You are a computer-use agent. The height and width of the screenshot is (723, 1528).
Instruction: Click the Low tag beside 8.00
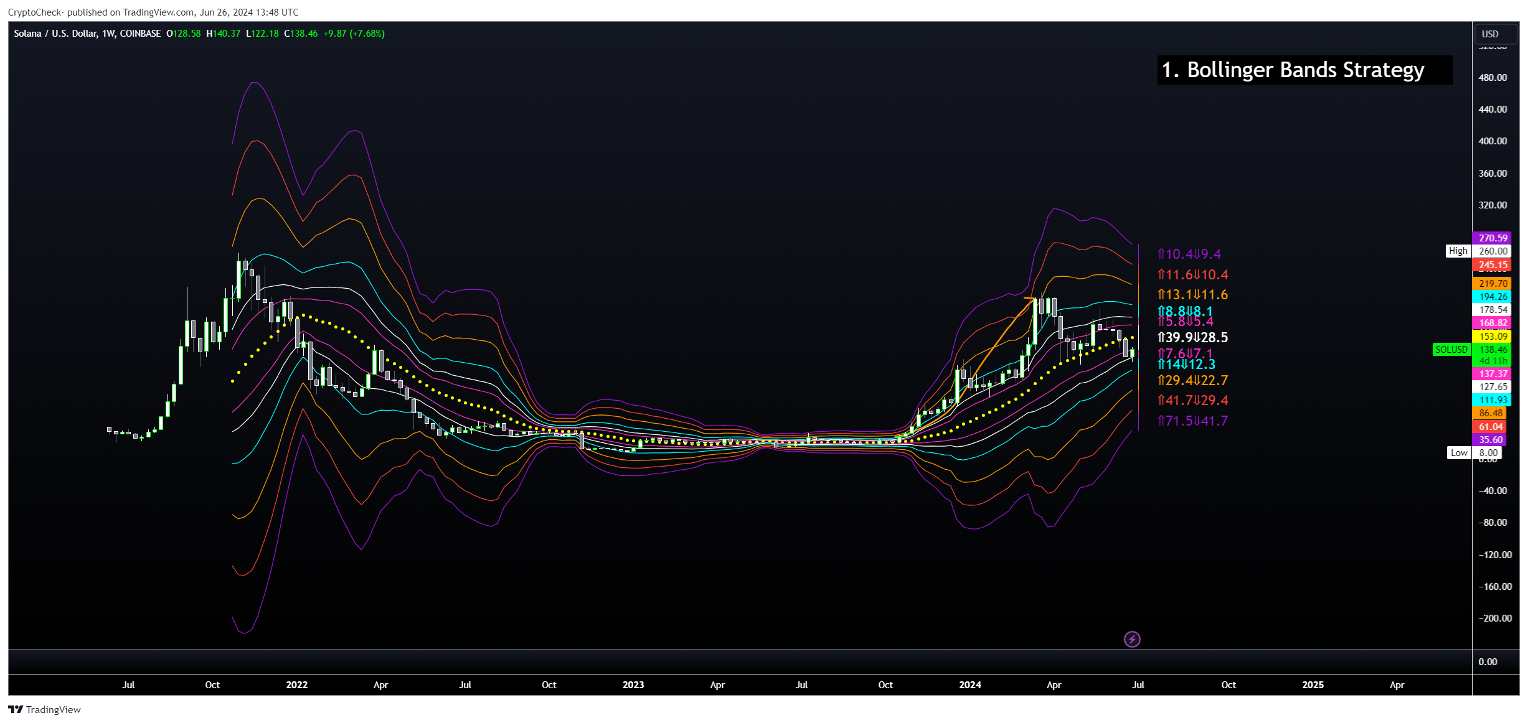(x=1459, y=453)
